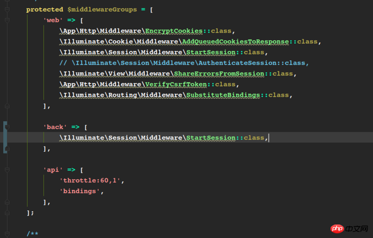Click the '/**' comment opener

point(32,234)
